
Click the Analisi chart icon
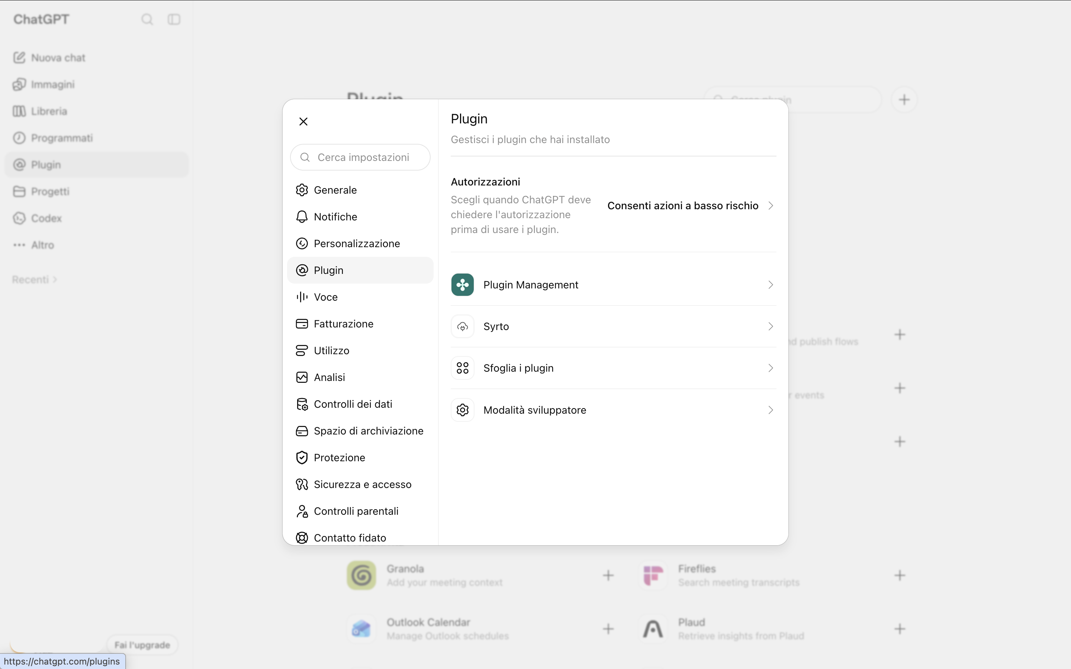click(302, 377)
